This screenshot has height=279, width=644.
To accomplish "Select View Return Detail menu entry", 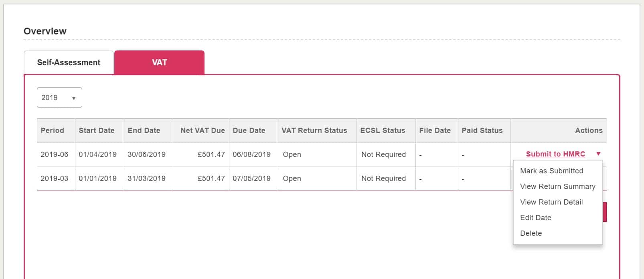I will [551, 202].
